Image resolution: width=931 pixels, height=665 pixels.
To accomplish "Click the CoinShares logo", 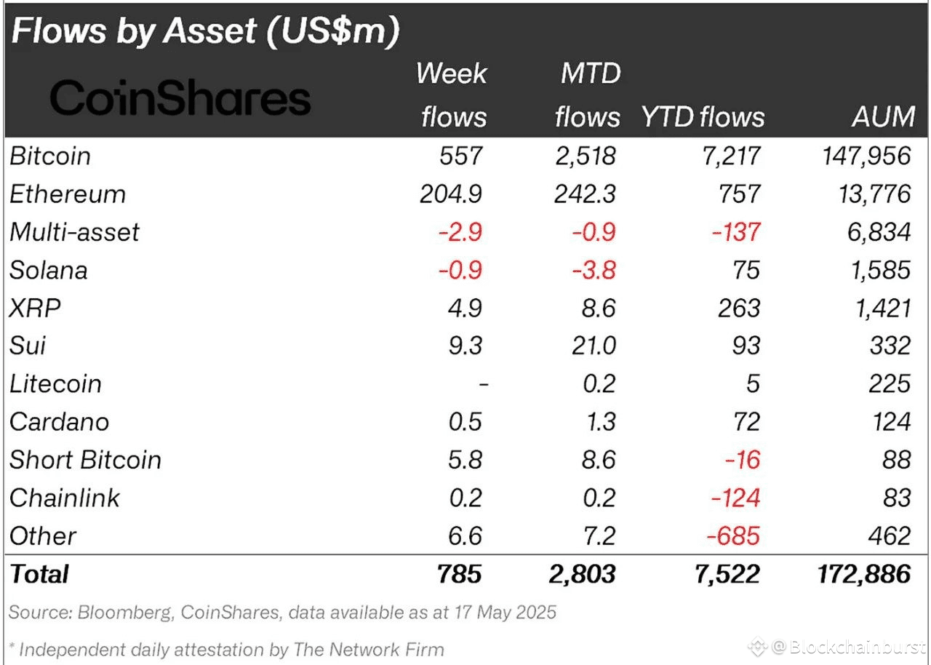I will click(180, 97).
